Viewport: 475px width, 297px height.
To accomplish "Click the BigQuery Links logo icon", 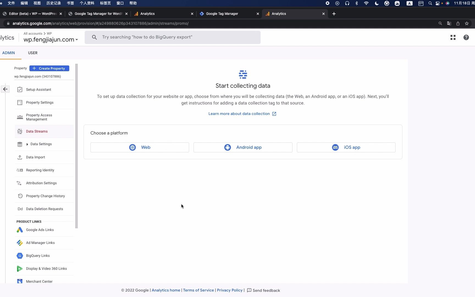I will [20, 256].
